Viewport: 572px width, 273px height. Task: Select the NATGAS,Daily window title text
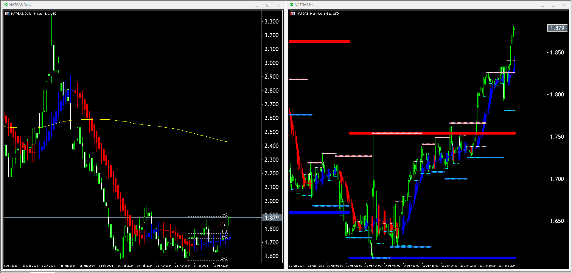pos(20,5)
